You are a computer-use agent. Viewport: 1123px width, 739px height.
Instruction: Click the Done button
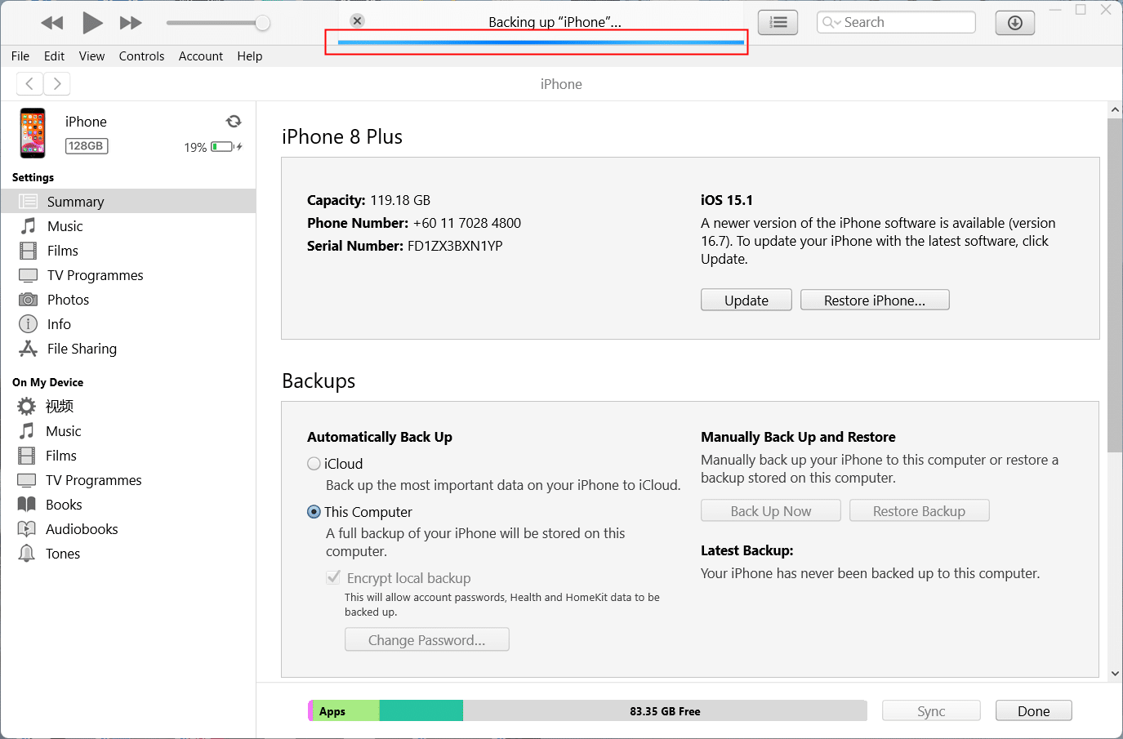1034,710
